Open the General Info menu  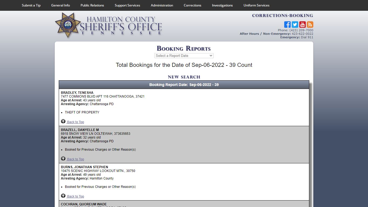61,5
